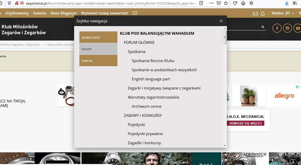This screenshot has height=165, width=301.
Task: Reload the current page
Action: click(x=235, y=3)
